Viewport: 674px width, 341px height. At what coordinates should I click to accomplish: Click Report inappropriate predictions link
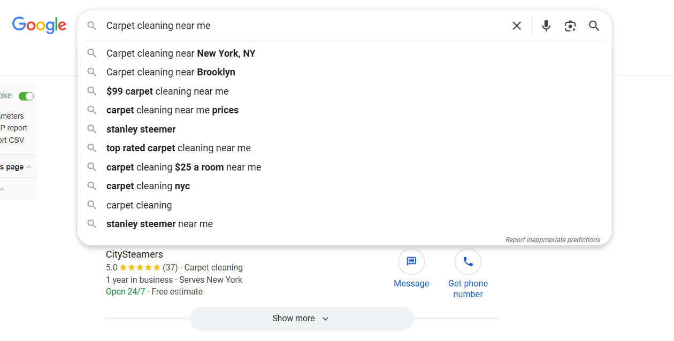pyautogui.click(x=553, y=240)
